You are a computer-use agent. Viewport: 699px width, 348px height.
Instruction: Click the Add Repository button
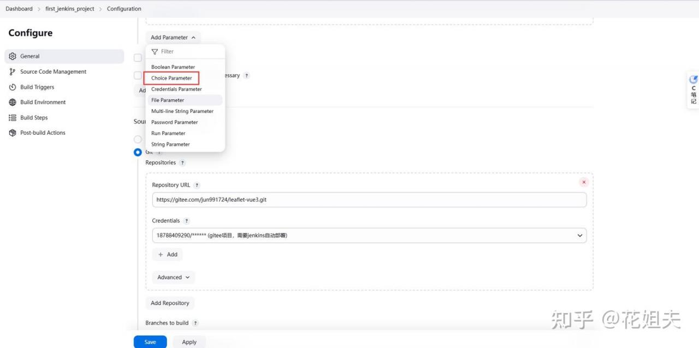170,303
